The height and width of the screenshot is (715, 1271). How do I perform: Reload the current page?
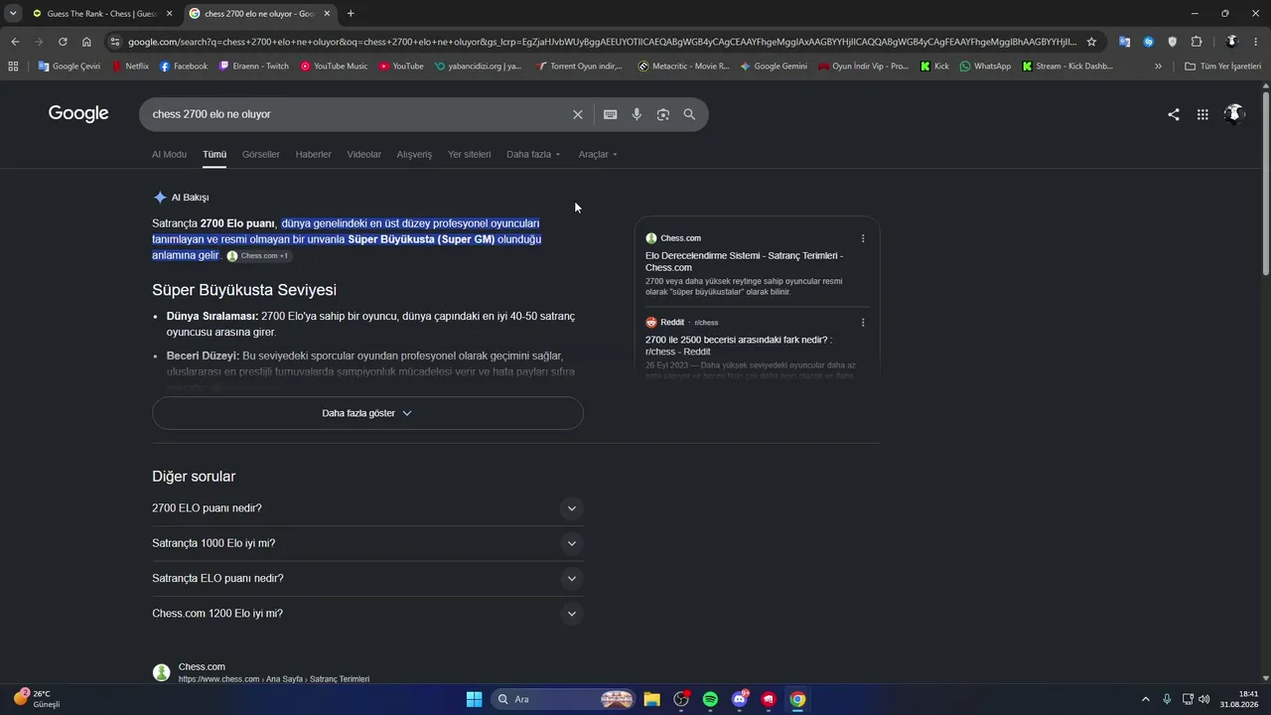click(x=63, y=42)
